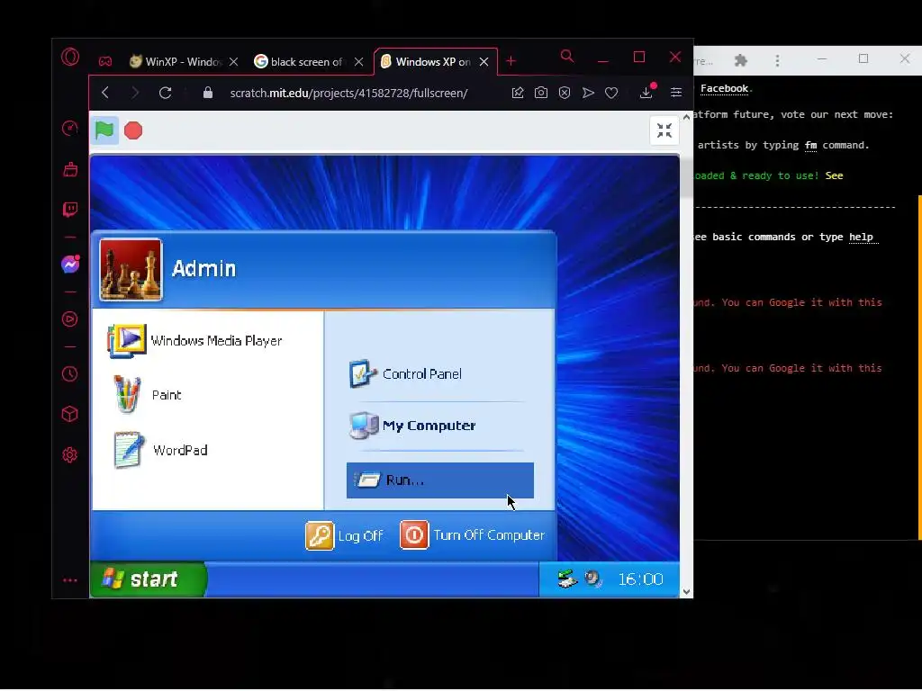Viewport: 922px width, 691px height.
Task: Open My Computer in start menu
Action: (412, 426)
